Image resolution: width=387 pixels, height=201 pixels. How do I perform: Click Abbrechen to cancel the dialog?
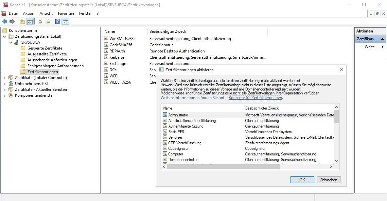[329, 180]
